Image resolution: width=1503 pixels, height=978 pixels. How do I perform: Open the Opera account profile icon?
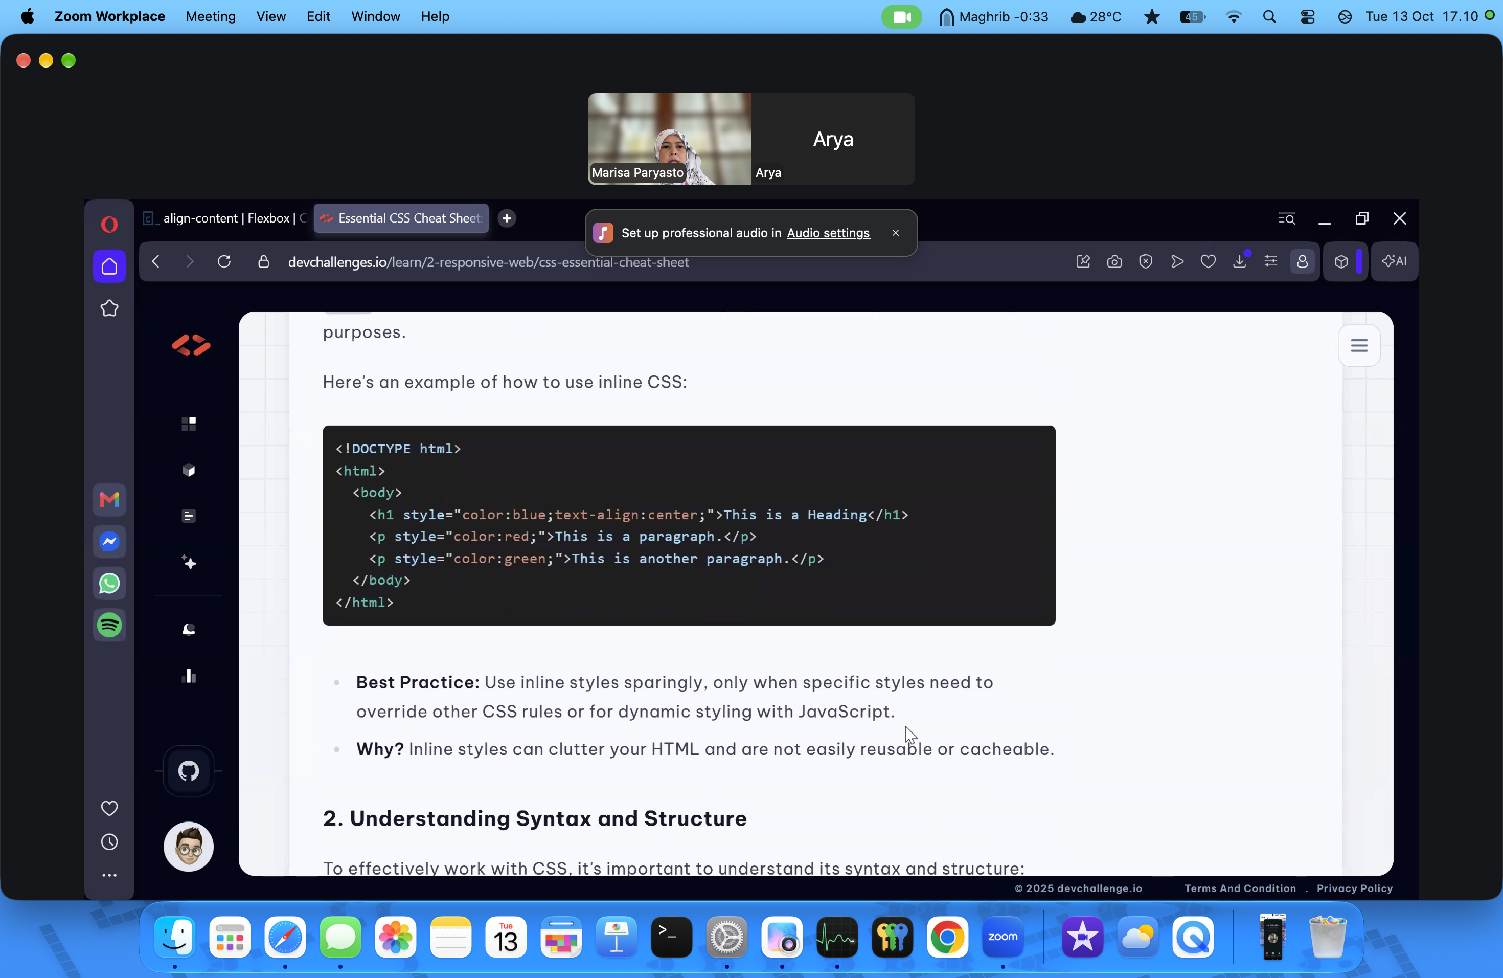click(x=1302, y=261)
